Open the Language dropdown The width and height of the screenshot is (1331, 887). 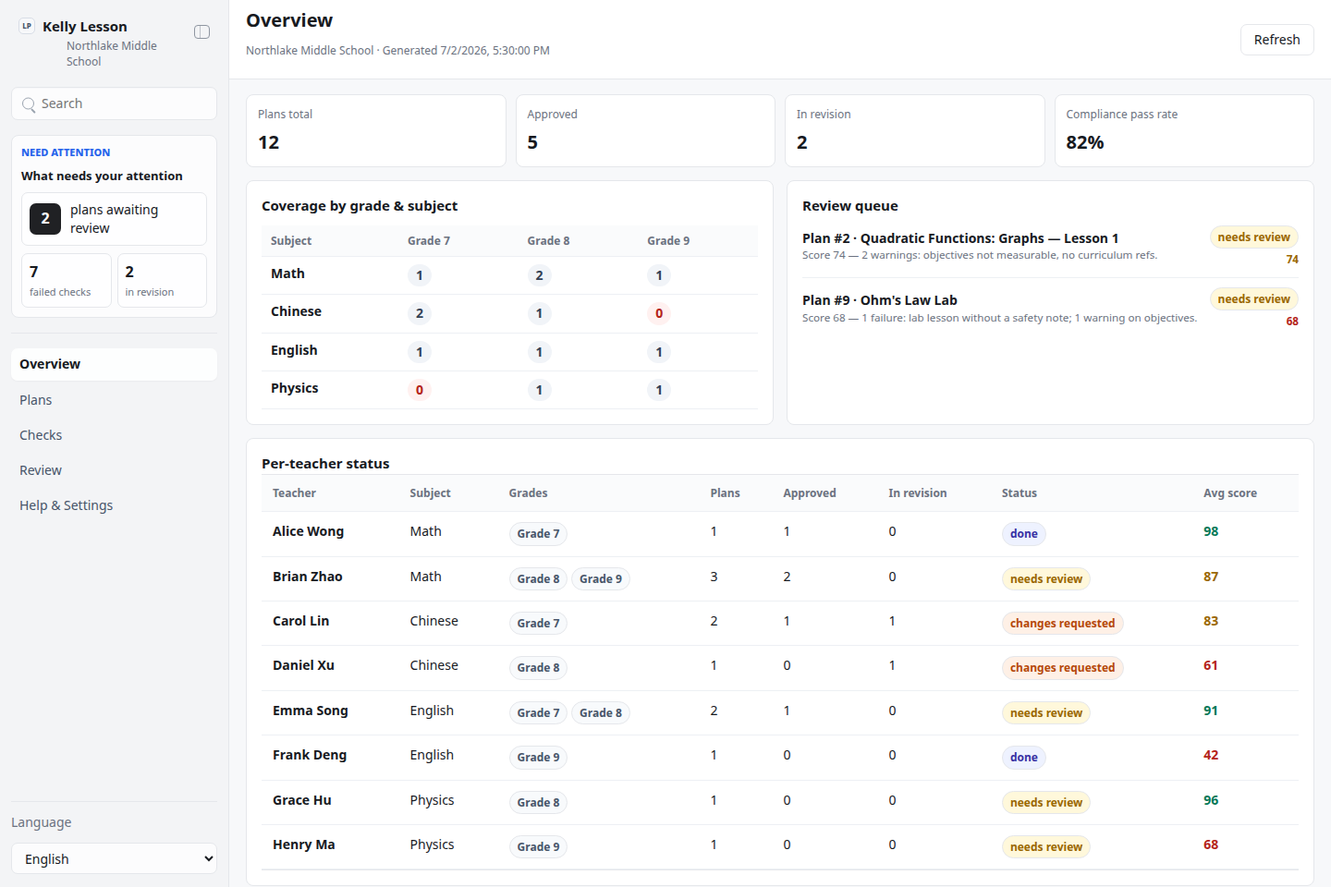[114, 858]
